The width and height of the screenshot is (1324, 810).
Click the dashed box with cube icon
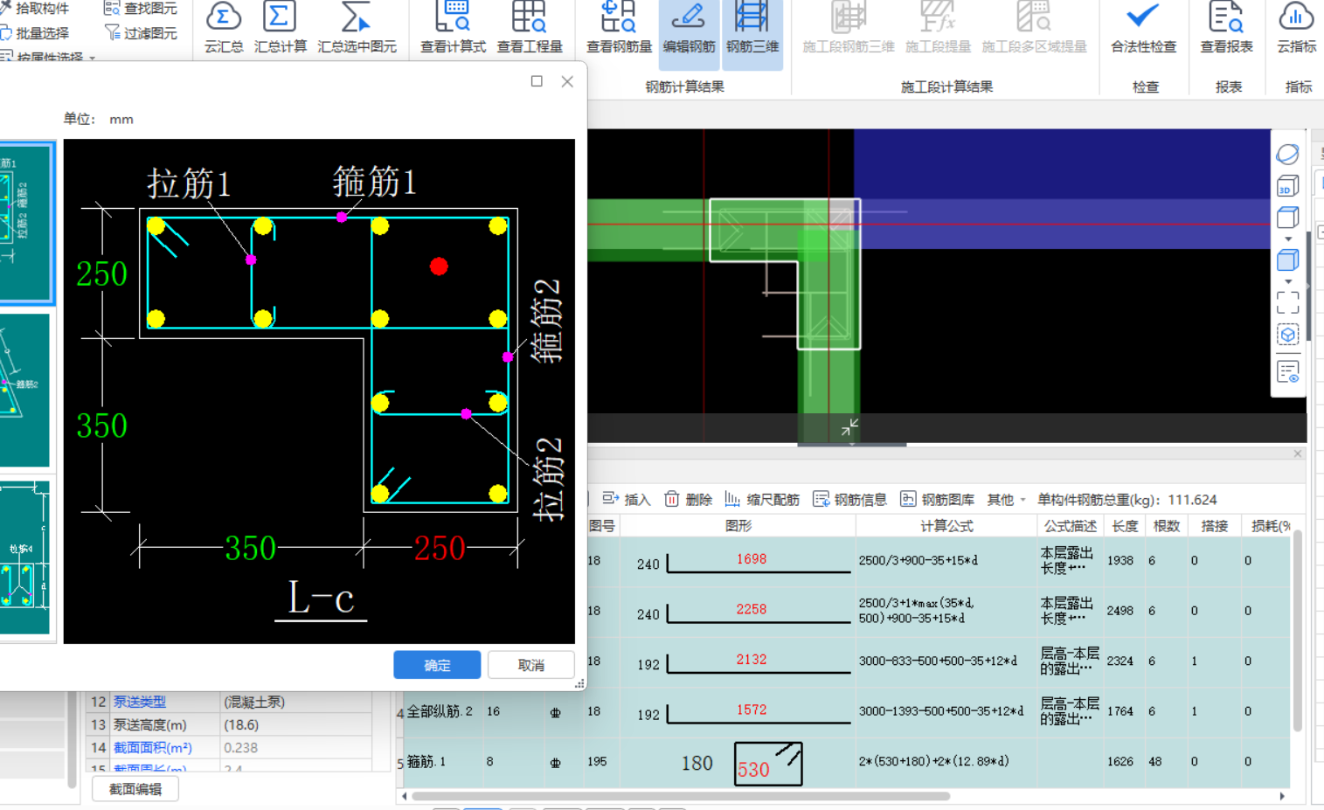click(1287, 335)
